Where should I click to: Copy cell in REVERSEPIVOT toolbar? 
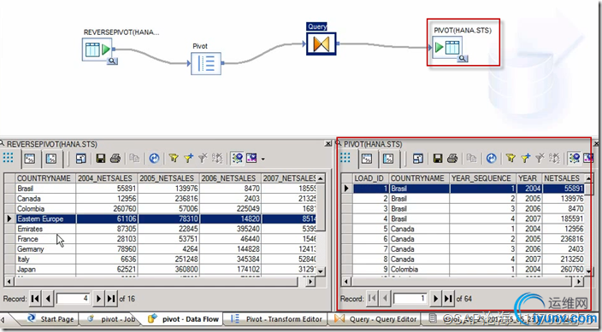[134, 159]
